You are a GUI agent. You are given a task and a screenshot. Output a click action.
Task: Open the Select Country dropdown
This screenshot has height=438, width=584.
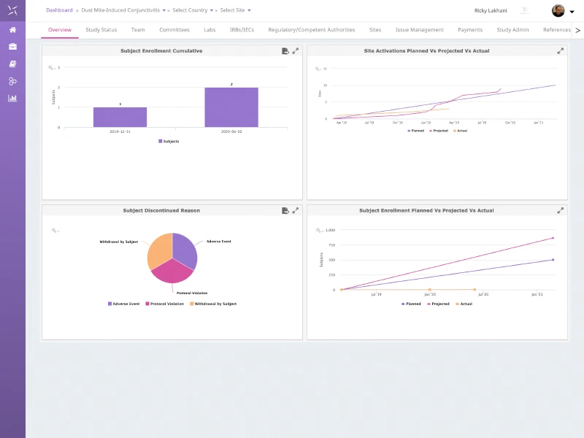[193, 10]
